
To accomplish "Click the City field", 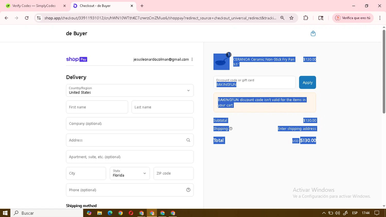I will (86, 173).
